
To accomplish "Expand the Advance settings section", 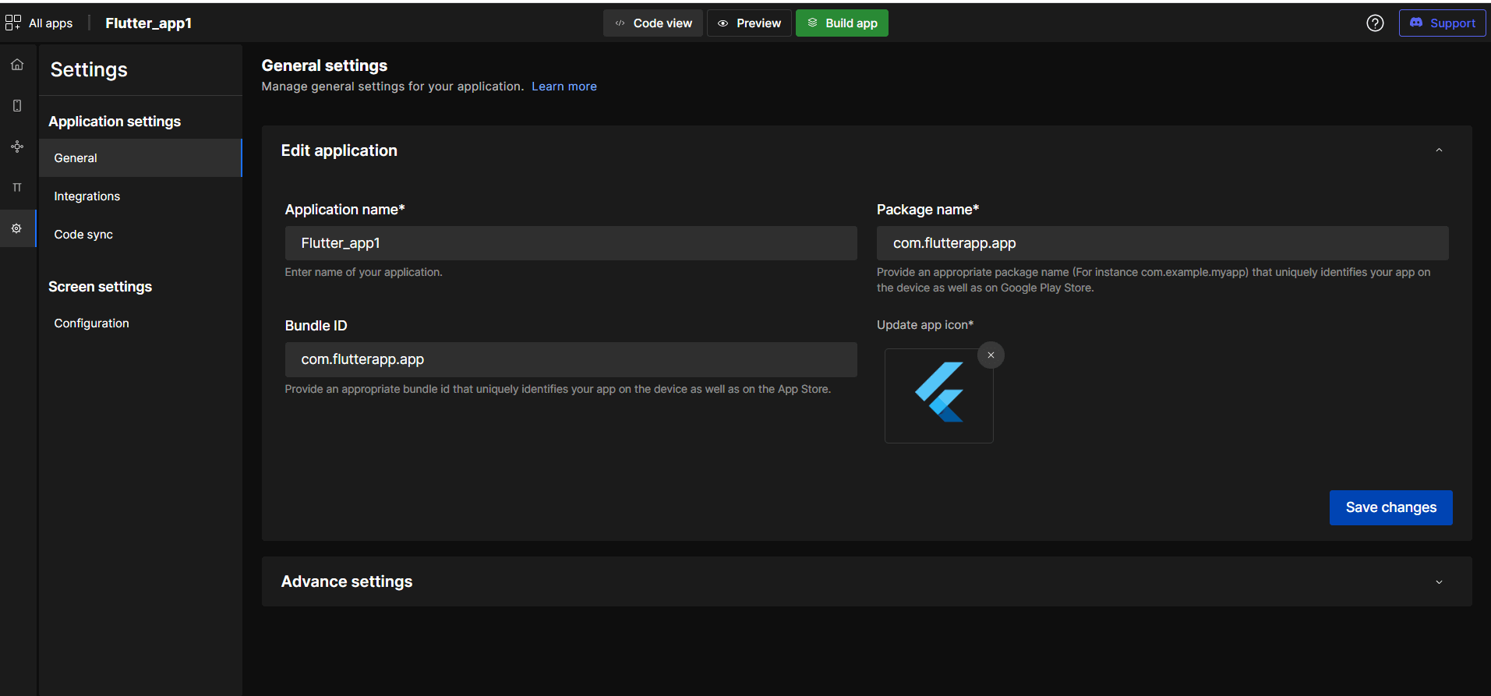I will coord(1439,582).
